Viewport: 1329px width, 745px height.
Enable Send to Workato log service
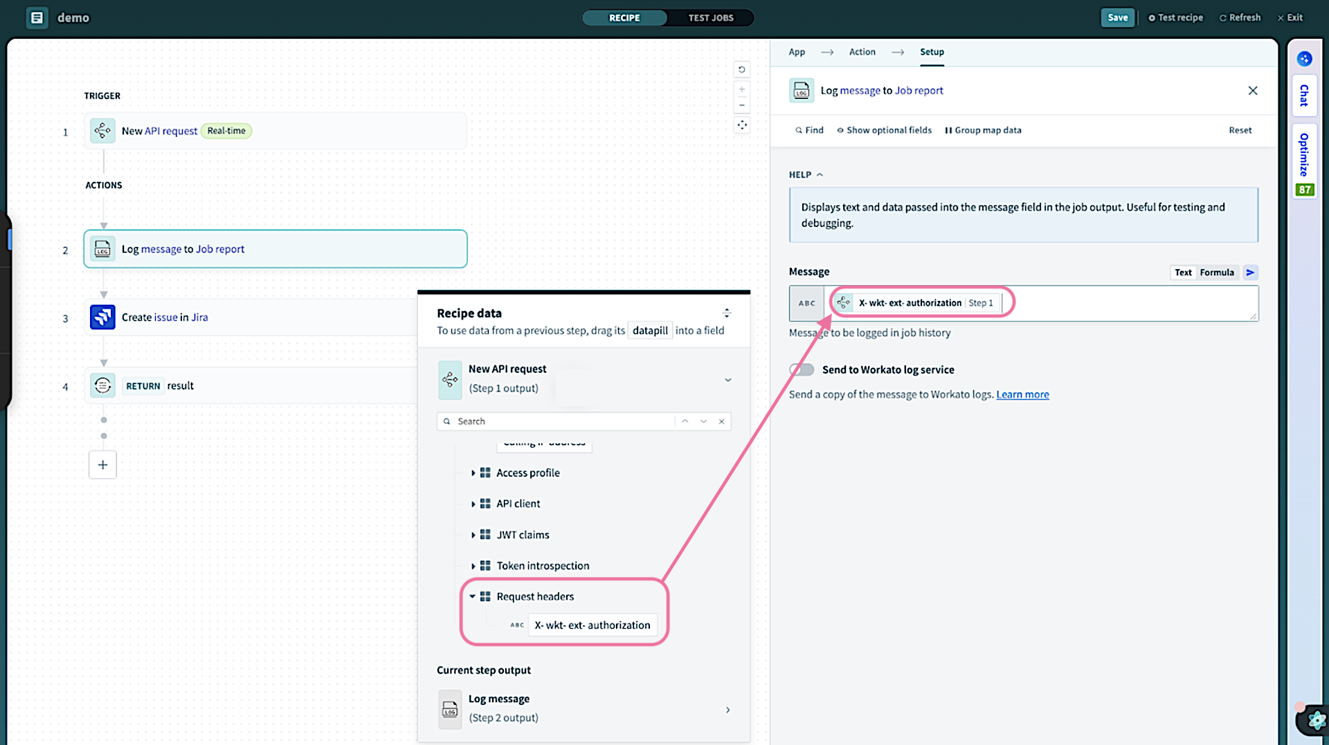click(801, 369)
